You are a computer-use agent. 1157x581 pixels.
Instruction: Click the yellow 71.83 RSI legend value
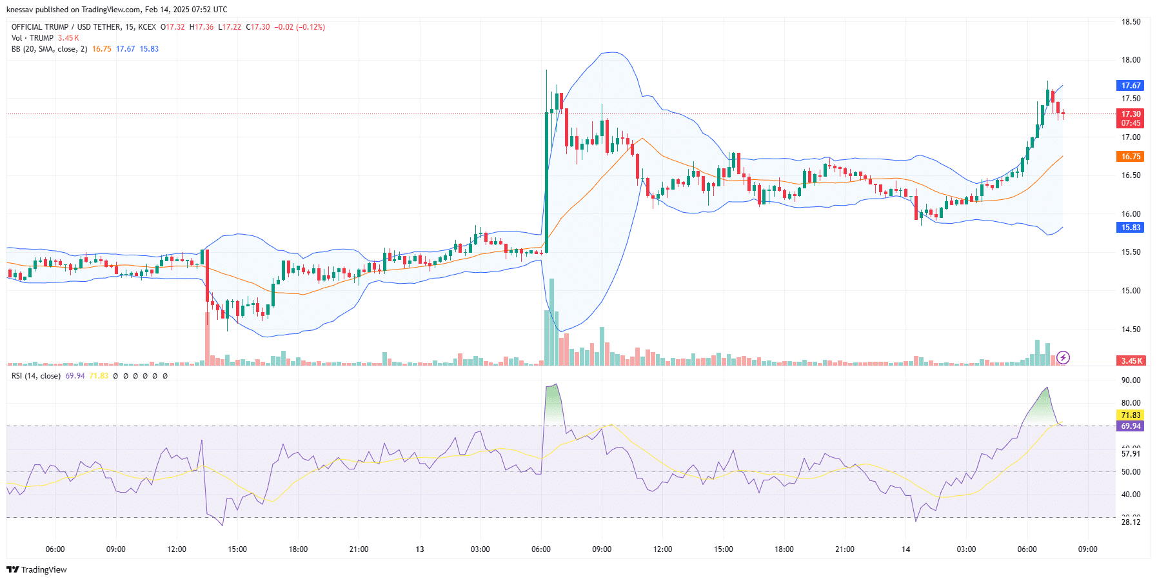click(x=99, y=376)
